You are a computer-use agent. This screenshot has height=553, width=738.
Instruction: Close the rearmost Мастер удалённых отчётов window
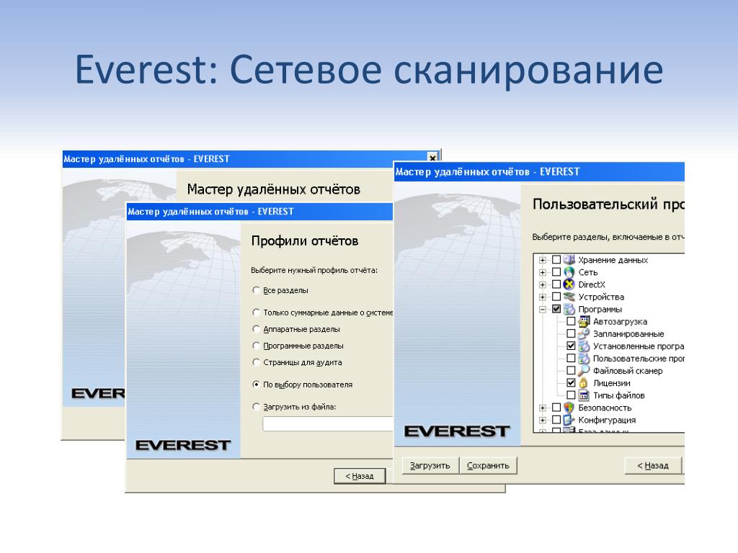pyautogui.click(x=432, y=158)
